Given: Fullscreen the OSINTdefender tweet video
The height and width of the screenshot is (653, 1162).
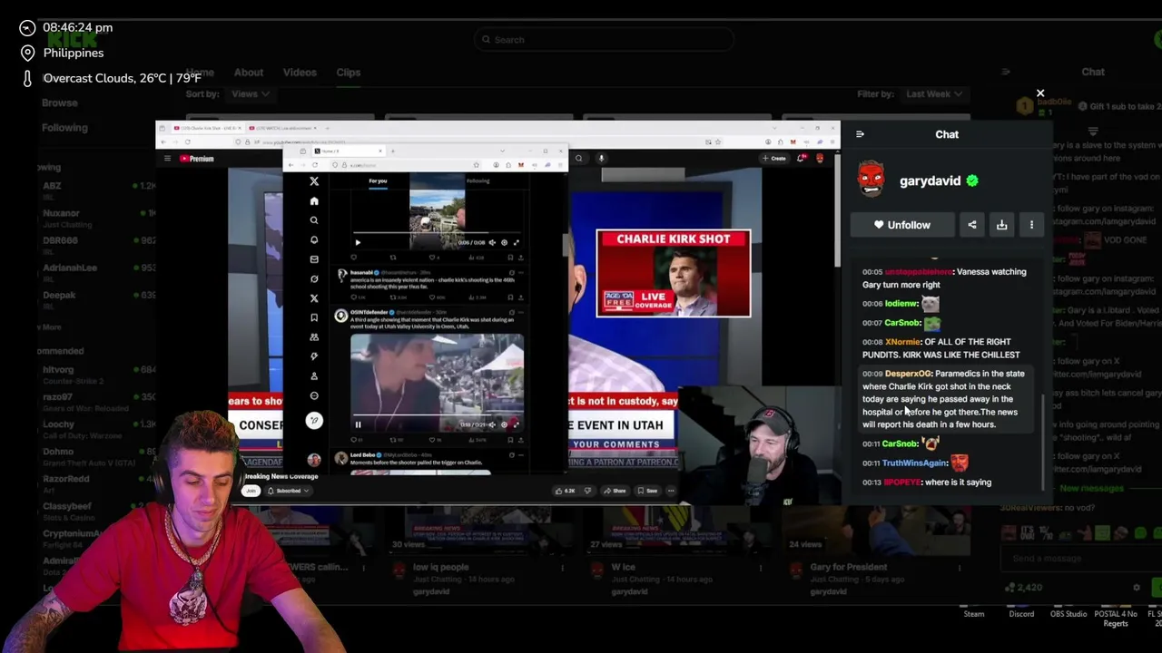Looking at the screenshot, I should coord(516,424).
